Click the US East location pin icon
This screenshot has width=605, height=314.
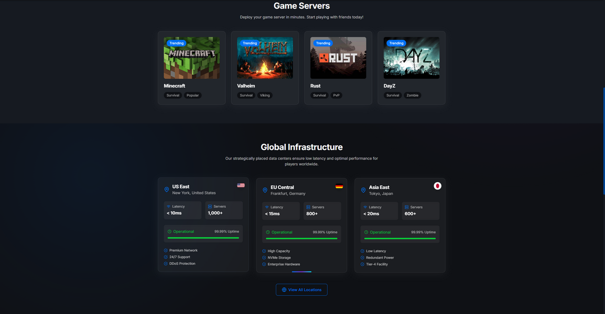pyautogui.click(x=167, y=189)
